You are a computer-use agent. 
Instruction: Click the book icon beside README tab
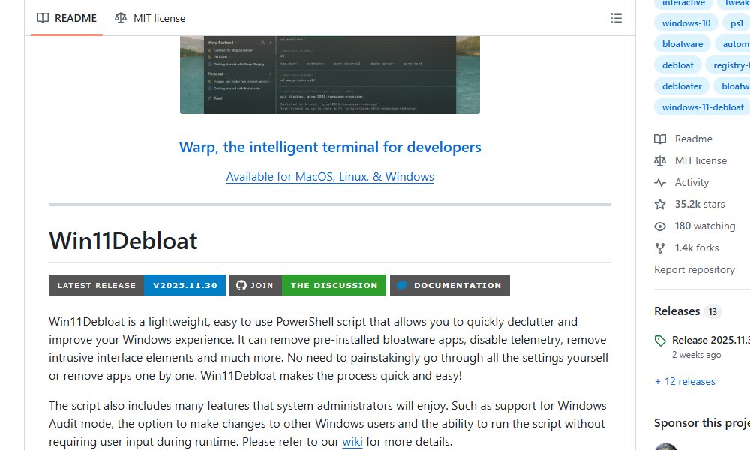[43, 18]
